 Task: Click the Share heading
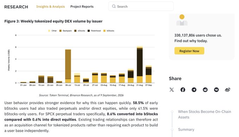pos(175,79)
